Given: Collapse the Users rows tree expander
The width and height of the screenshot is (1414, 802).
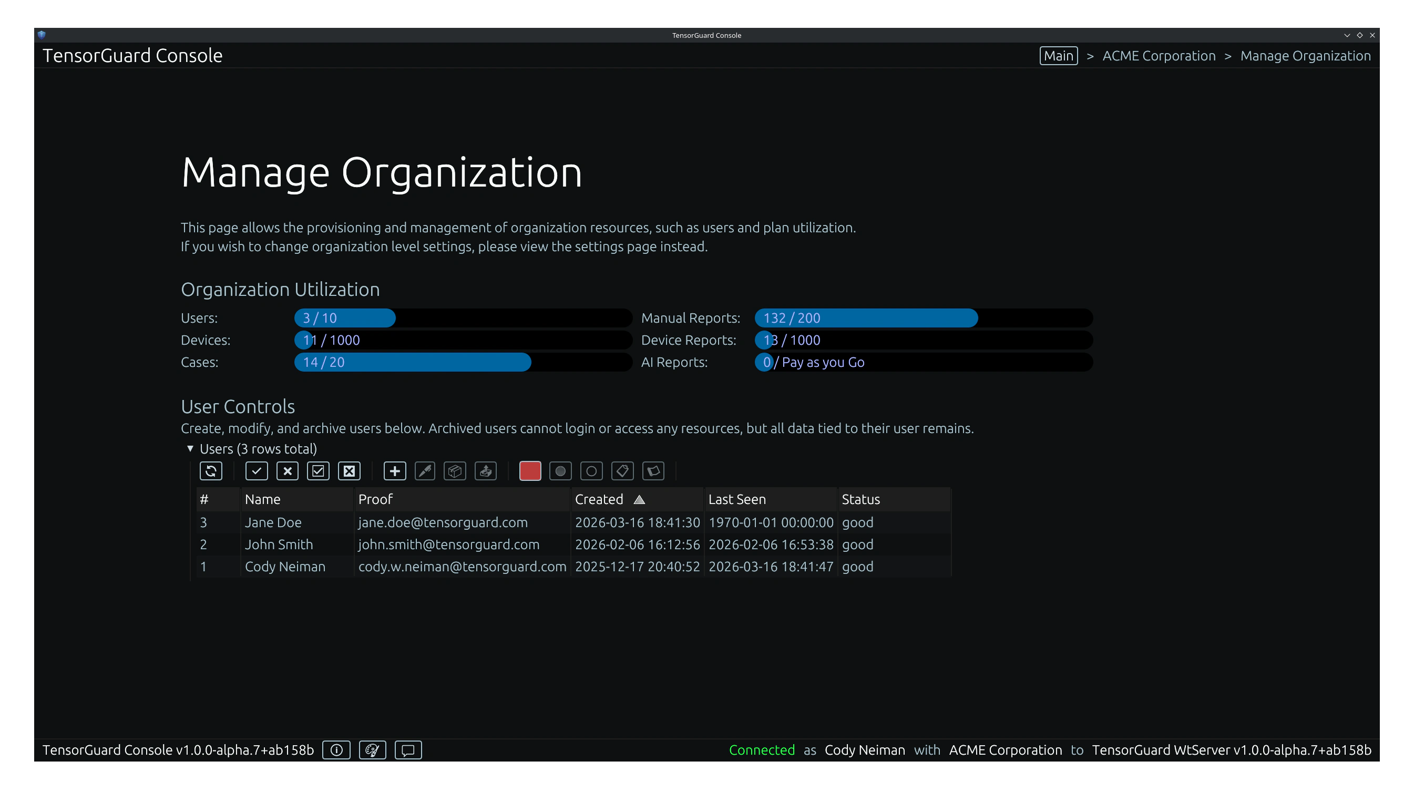Looking at the screenshot, I should (x=190, y=448).
